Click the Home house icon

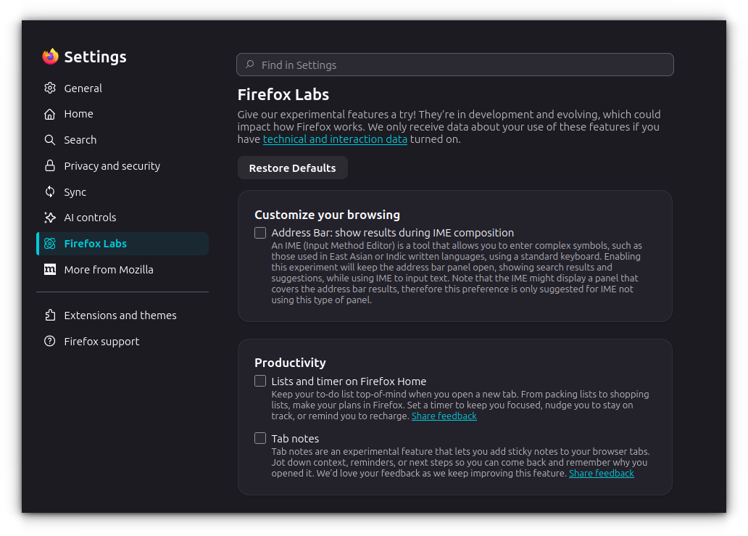pos(49,114)
